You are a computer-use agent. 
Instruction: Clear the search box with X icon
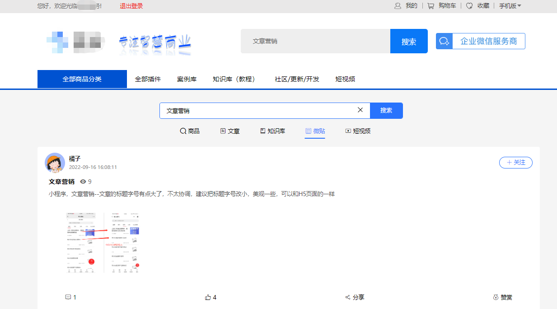(x=360, y=110)
